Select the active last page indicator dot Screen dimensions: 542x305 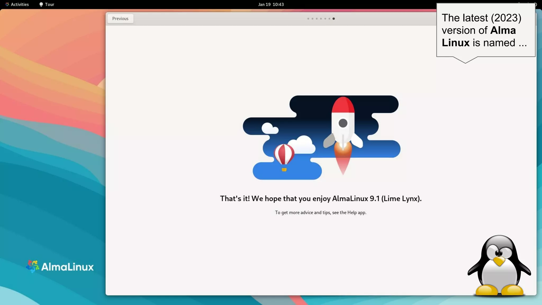pos(333,19)
